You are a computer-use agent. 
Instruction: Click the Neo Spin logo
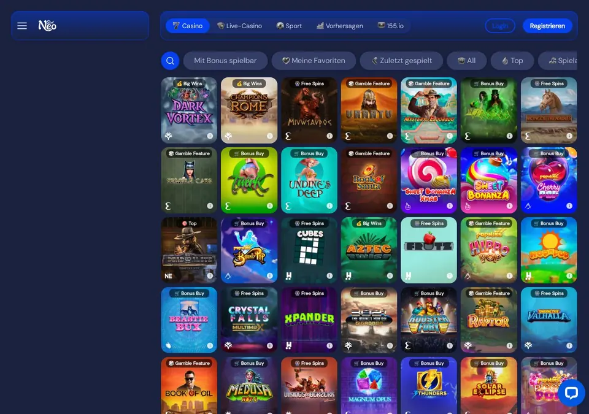pyautogui.click(x=47, y=25)
